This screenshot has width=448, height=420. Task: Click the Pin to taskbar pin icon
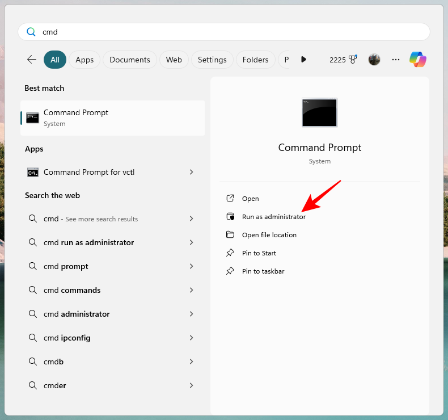click(230, 271)
